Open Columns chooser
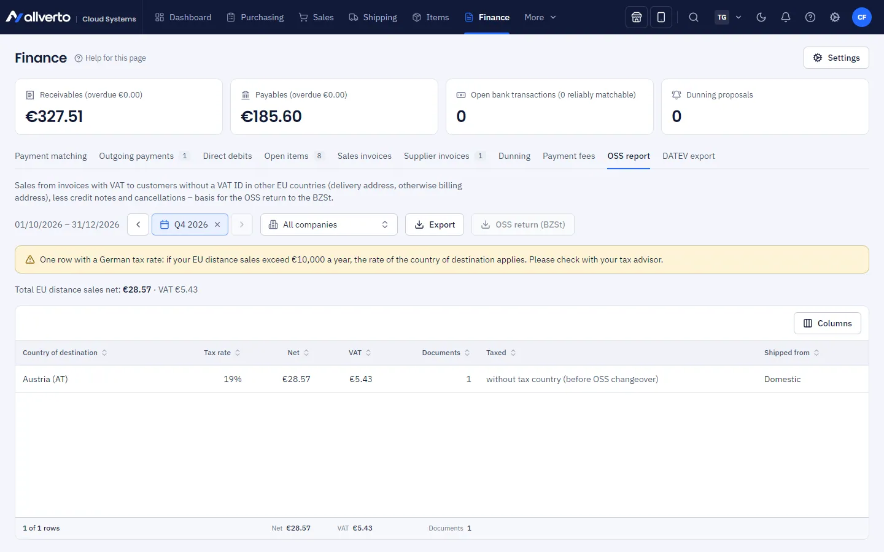 click(828, 323)
